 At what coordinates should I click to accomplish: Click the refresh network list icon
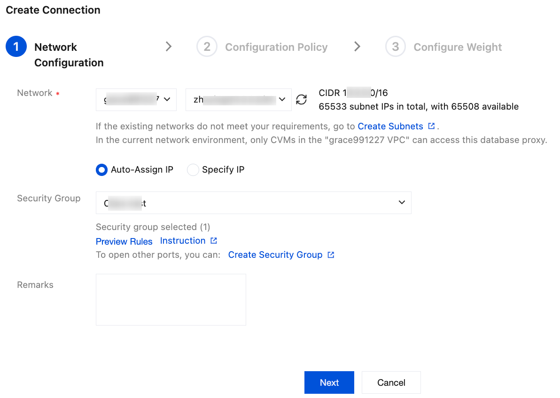point(301,100)
